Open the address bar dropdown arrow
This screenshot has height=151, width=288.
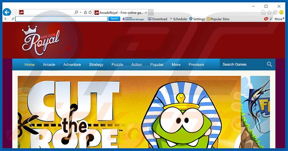pyautogui.click(x=81, y=12)
